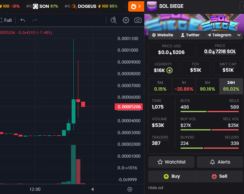
Task: Open the SOL SIEGE Twitter link
Action: 190,35
